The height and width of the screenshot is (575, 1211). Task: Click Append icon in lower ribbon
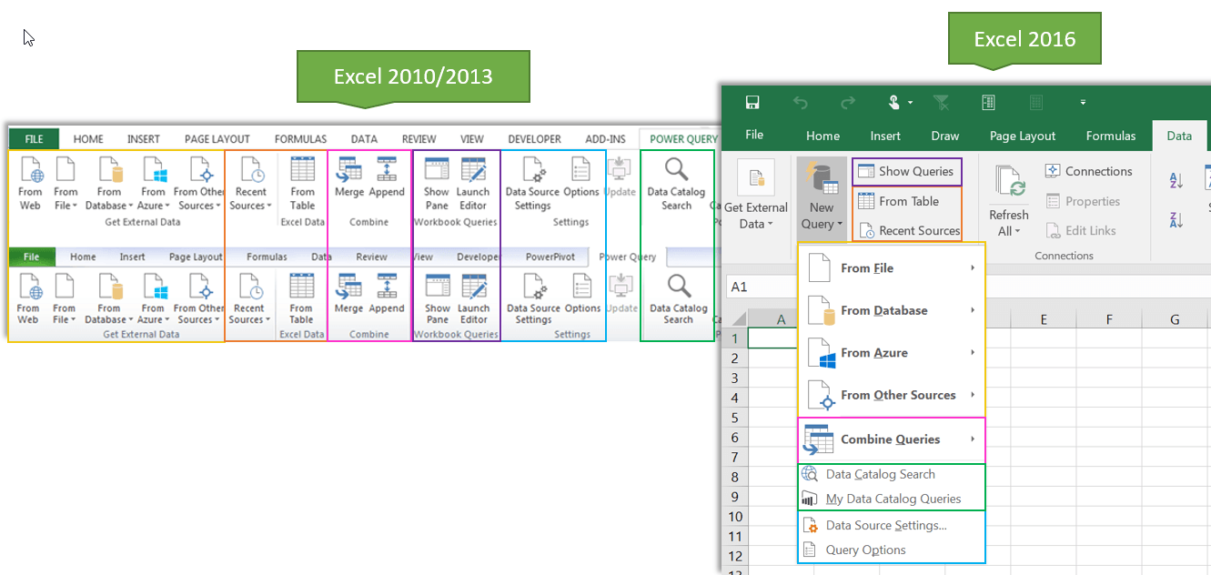click(x=387, y=287)
